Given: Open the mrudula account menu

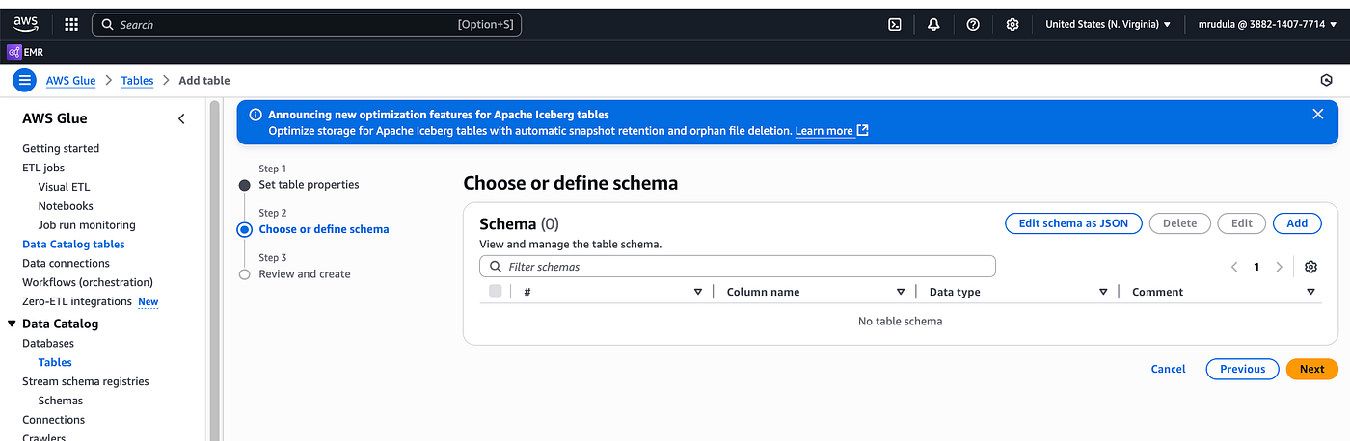Looking at the screenshot, I should (1269, 24).
